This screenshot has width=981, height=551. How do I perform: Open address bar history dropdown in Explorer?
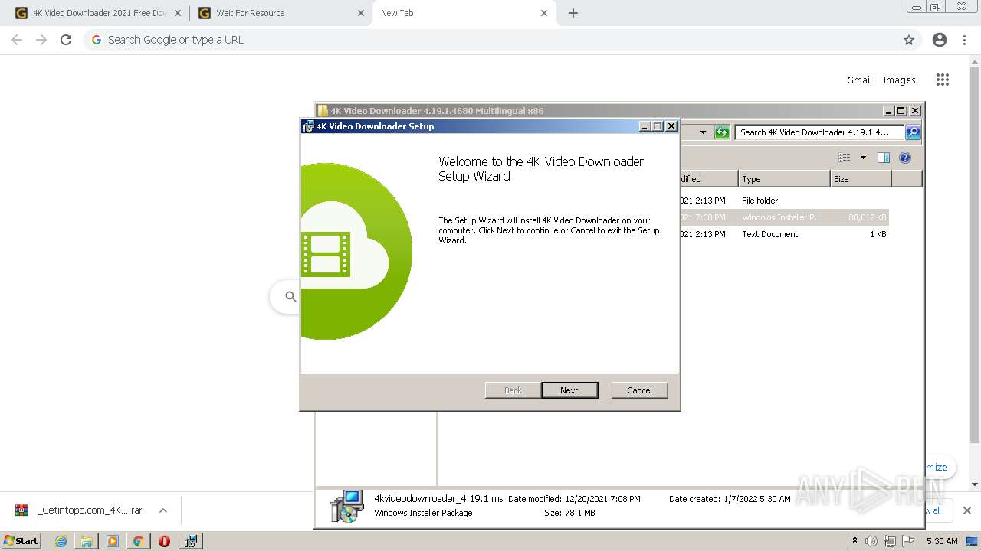click(703, 132)
